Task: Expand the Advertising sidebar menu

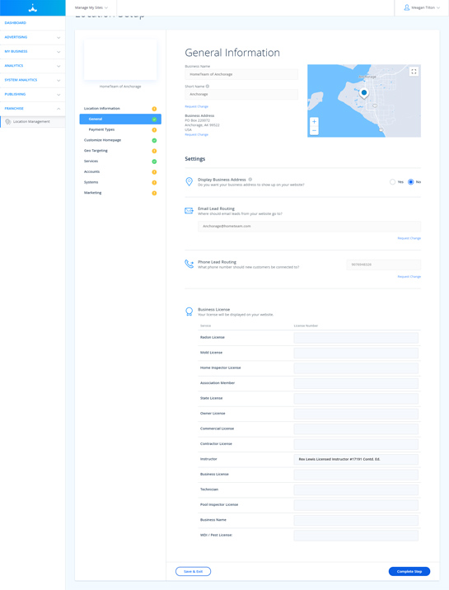Action: pos(32,37)
